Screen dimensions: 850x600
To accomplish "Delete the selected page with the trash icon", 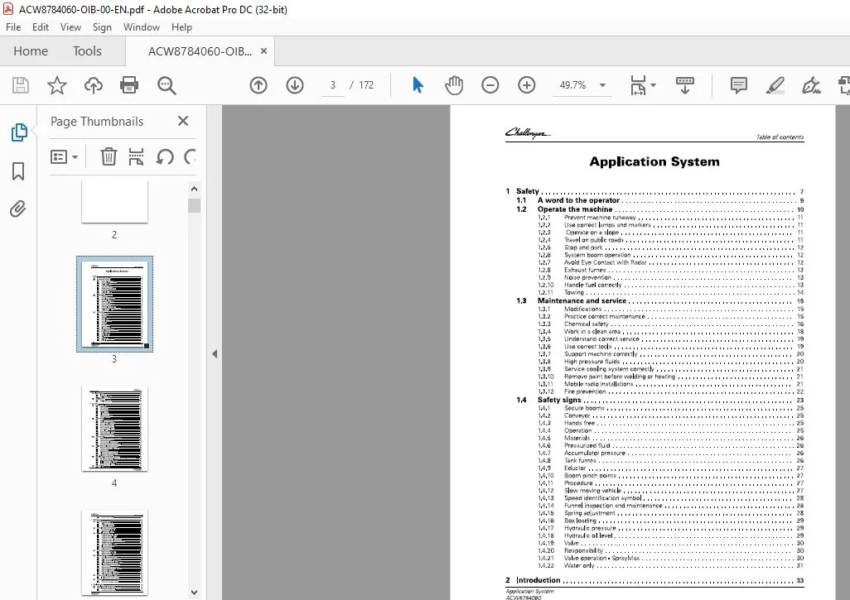I will pyautogui.click(x=109, y=156).
